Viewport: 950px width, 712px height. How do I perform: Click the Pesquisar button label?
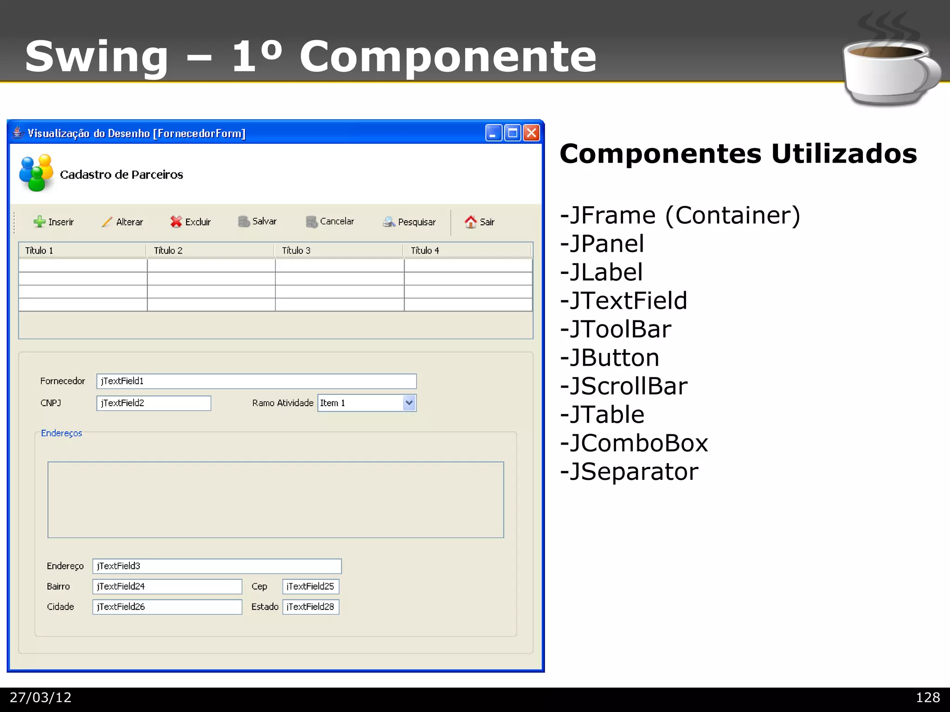pos(417,222)
